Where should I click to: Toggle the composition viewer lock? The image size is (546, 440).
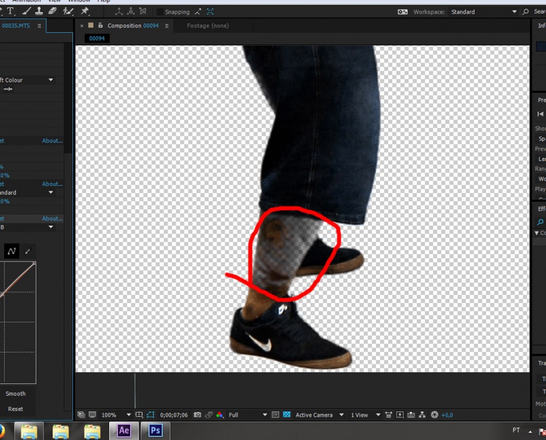(x=100, y=26)
